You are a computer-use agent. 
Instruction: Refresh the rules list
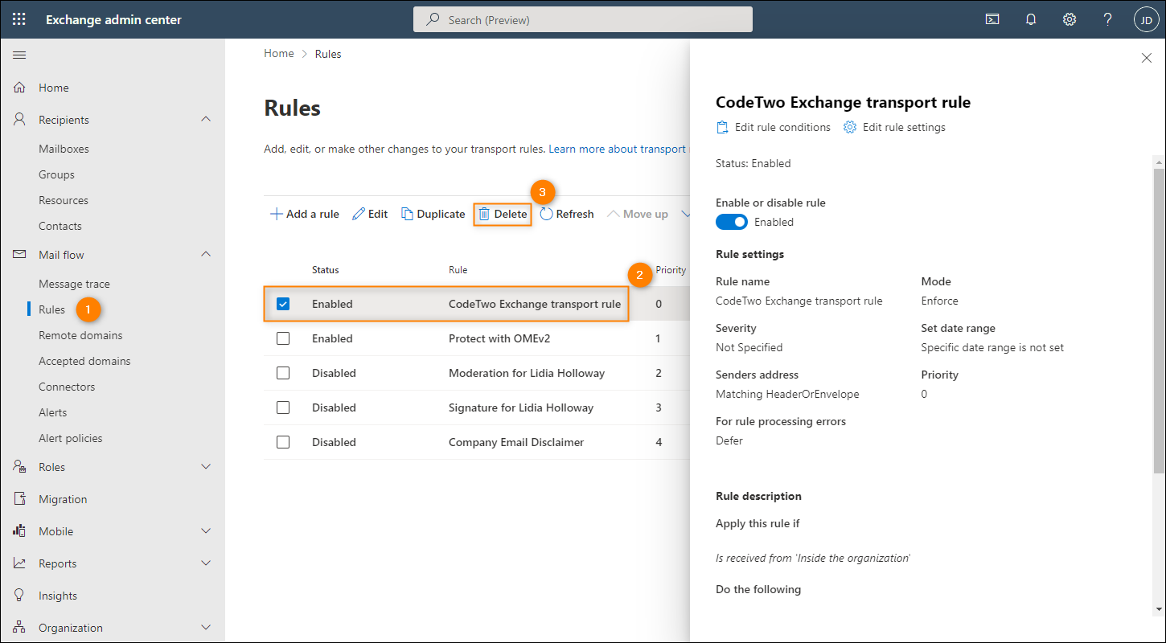(567, 214)
